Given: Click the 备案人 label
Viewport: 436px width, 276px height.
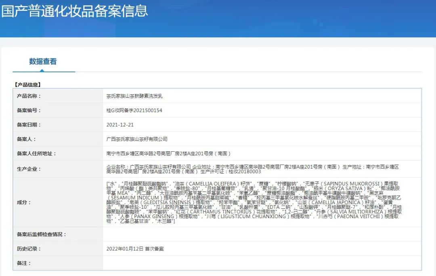Looking at the screenshot, I should click(26, 139).
